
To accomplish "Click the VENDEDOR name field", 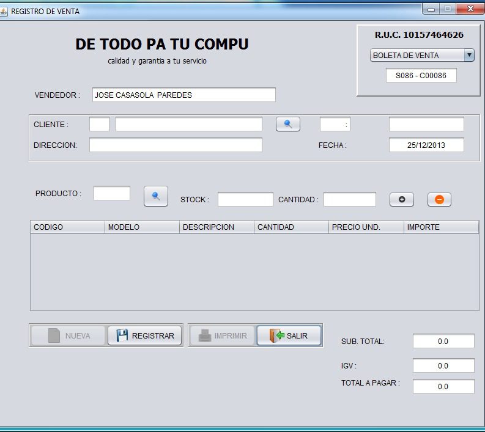I will pos(183,95).
